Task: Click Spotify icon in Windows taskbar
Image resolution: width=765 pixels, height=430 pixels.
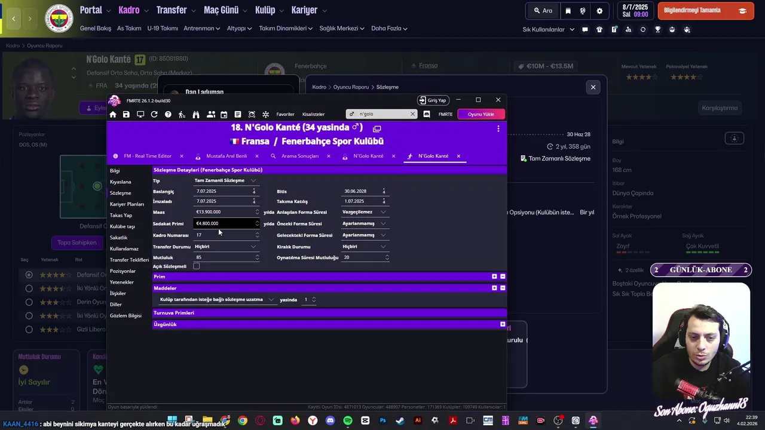Action: [348, 420]
